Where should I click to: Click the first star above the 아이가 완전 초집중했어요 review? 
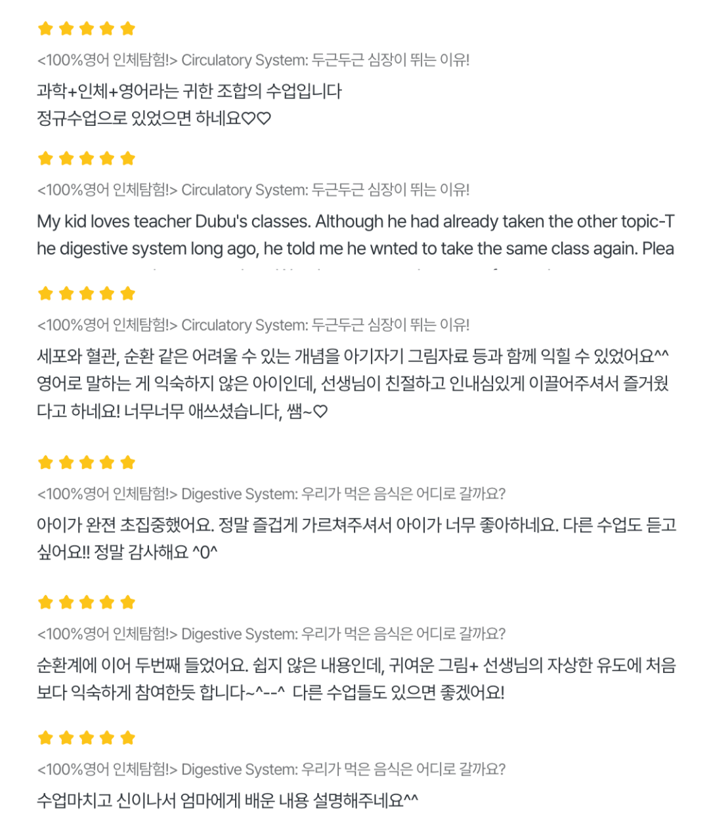45,462
